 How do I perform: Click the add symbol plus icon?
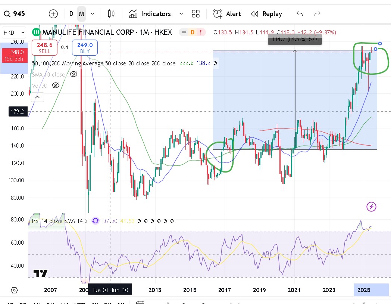pos(53,14)
